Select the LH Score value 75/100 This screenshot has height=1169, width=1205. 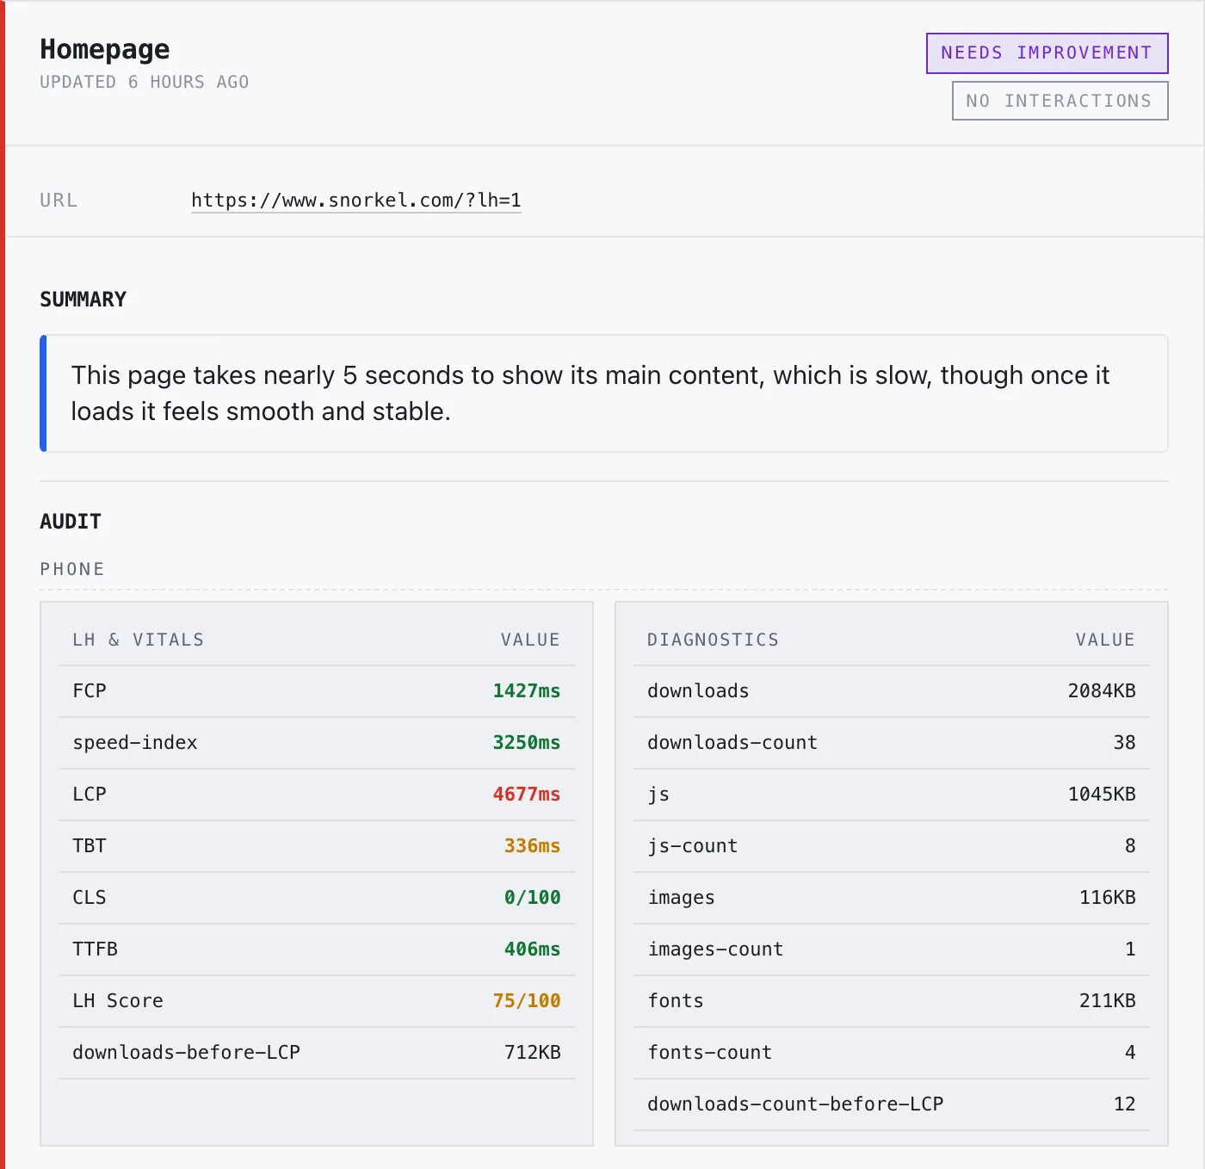click(x=526, y=1001)
